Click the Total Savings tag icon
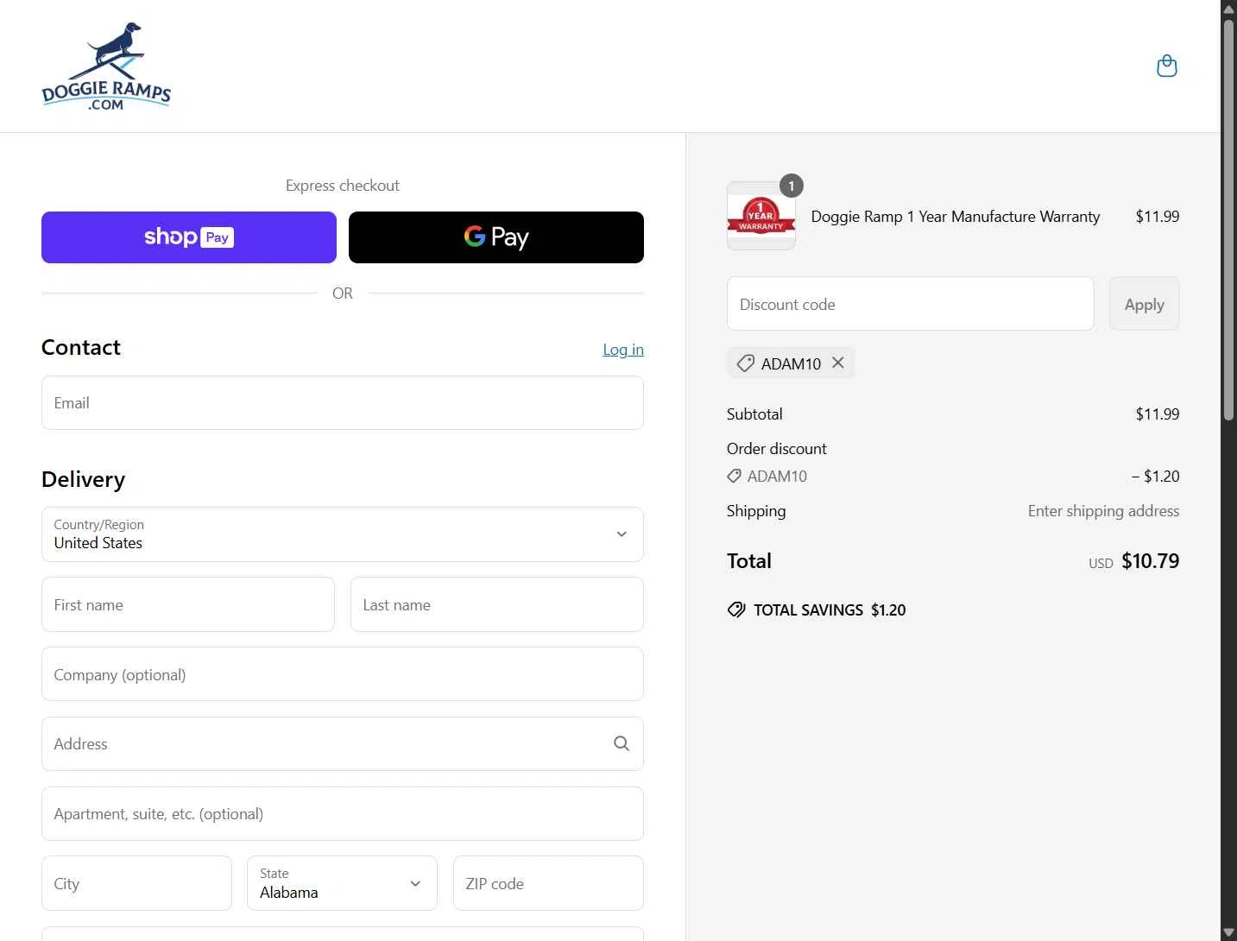 click(735, 609)
